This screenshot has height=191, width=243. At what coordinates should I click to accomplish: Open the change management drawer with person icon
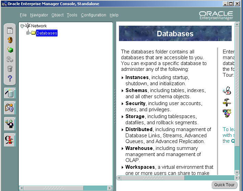pos(10,108)
